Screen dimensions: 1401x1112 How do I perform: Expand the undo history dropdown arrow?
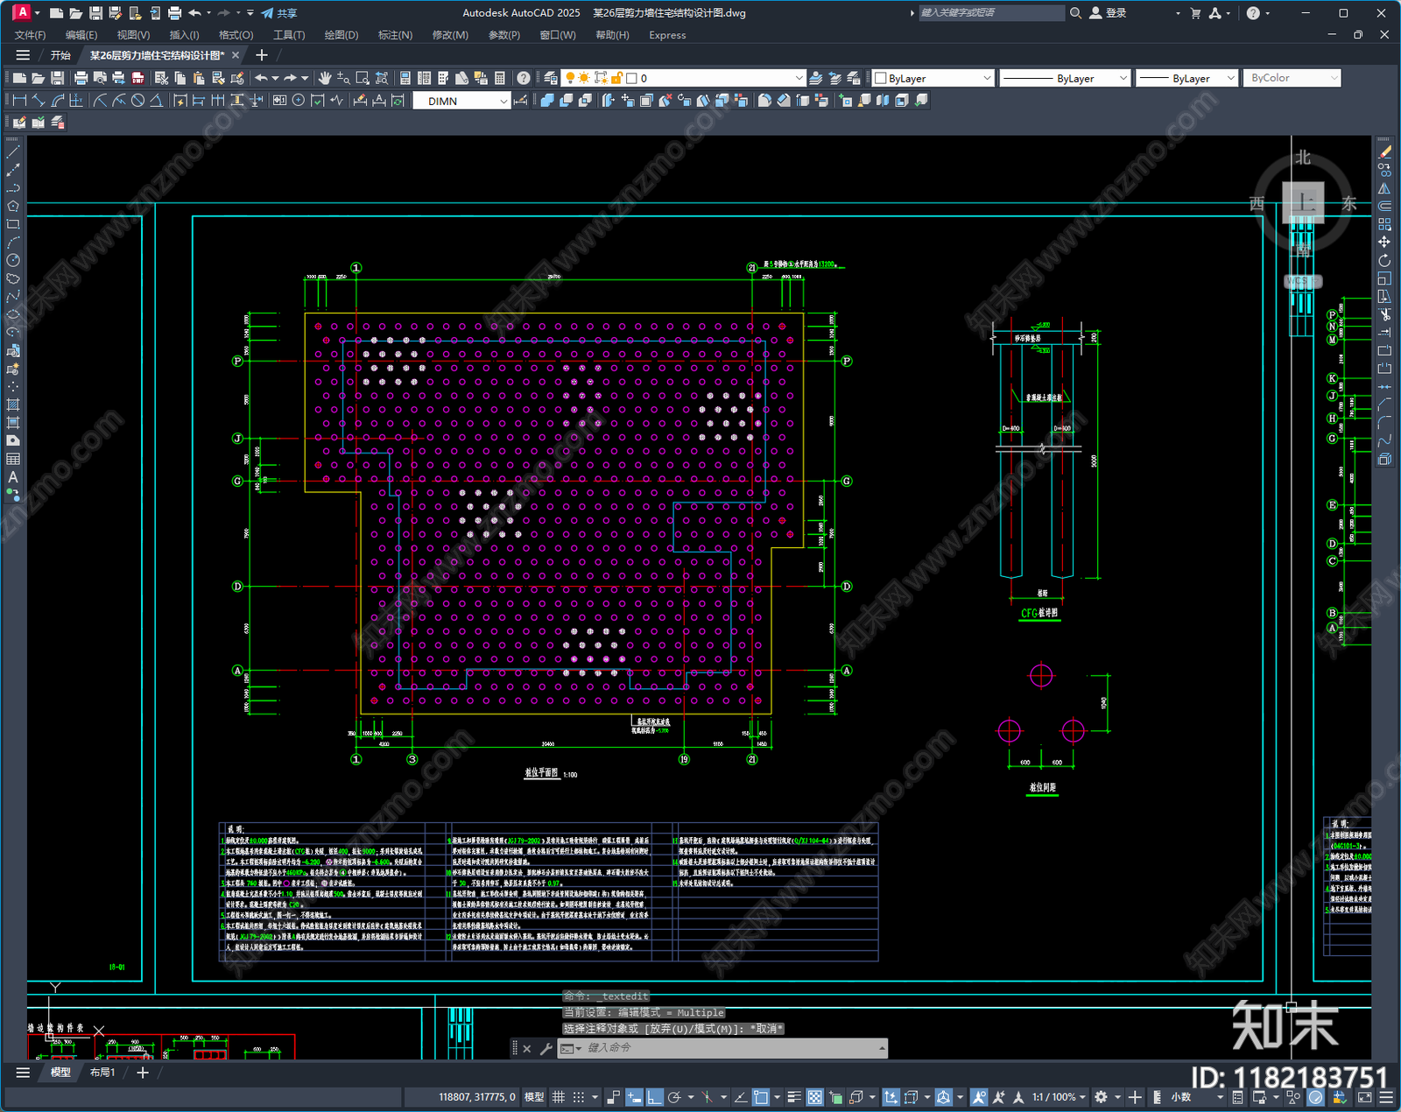tap(275, 78)
